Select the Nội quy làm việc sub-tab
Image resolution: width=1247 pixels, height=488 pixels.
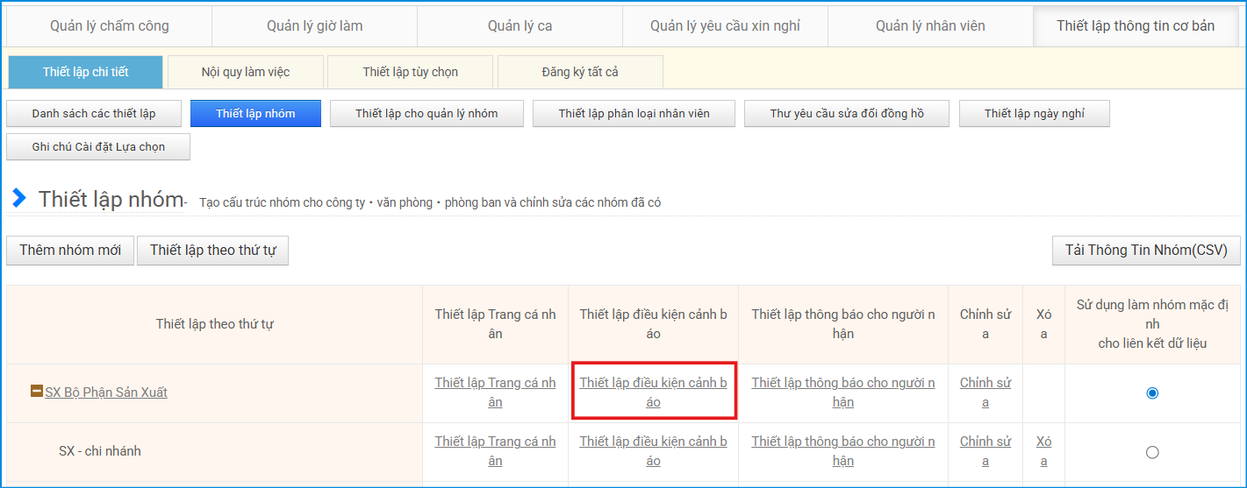[246, 72]
